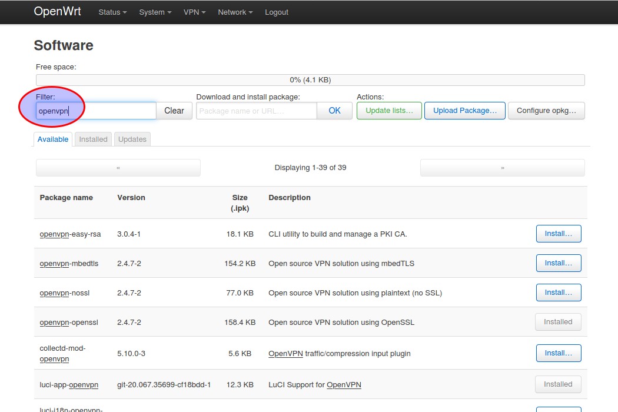Switch to the Updates tab
Image resolution: width=618 pixels, height=412 pixels.
click(x=132, y=139)
